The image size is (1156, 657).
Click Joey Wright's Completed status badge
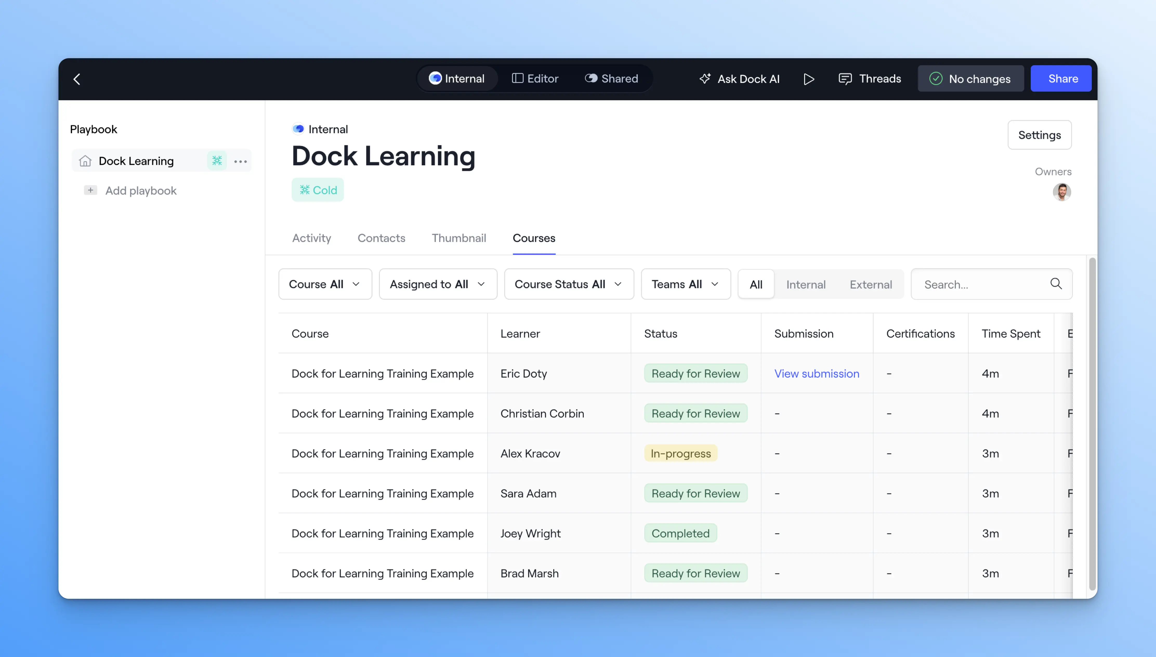[680, 533]
